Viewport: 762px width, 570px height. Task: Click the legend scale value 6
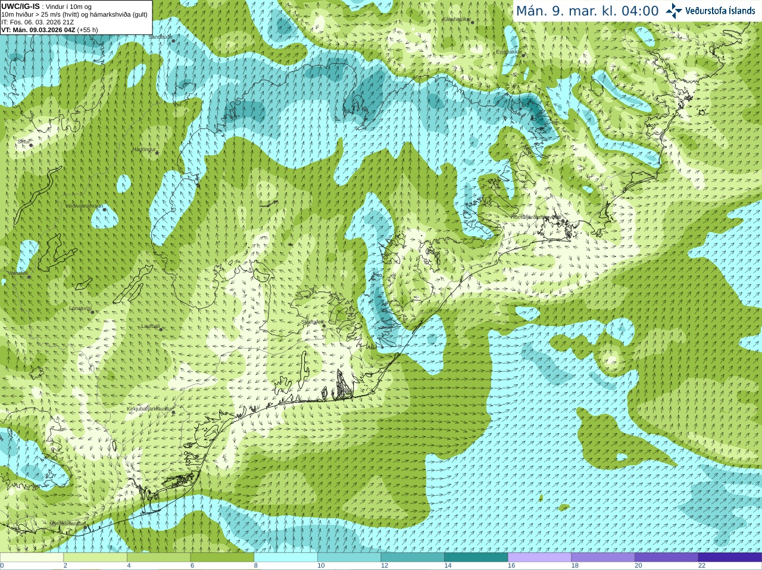[x=192, y=566]
